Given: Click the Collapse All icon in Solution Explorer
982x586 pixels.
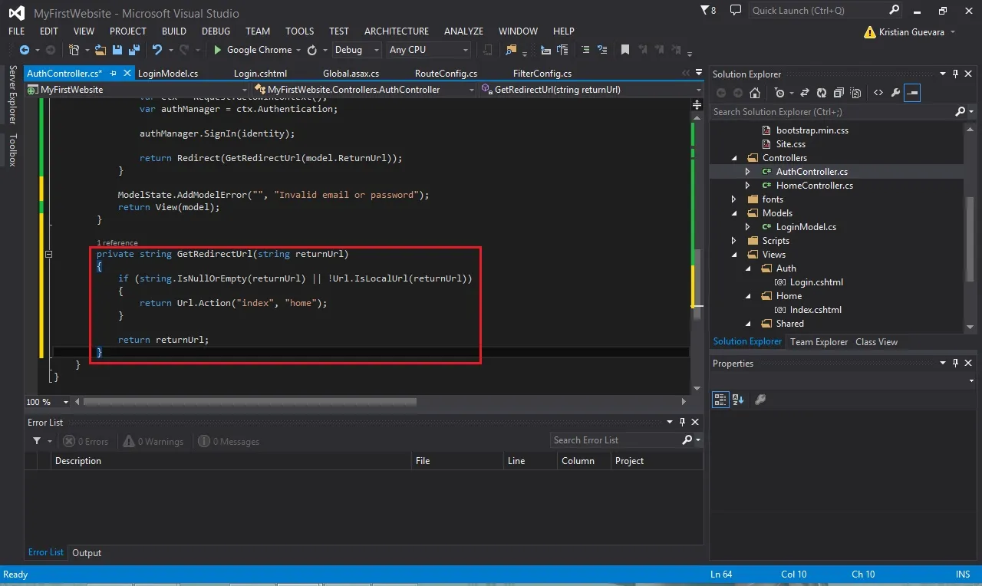Looking at the screenshot, I should pyautogui.click(x=839, y=93).
